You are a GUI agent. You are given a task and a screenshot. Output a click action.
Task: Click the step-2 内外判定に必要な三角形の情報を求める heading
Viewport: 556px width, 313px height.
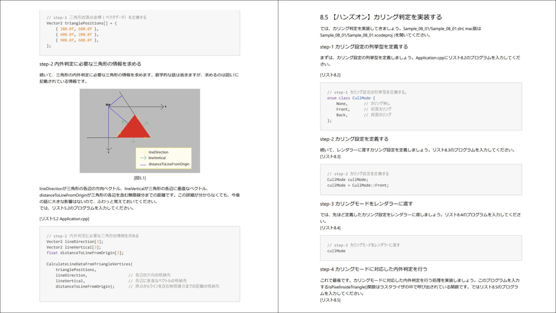90,64
